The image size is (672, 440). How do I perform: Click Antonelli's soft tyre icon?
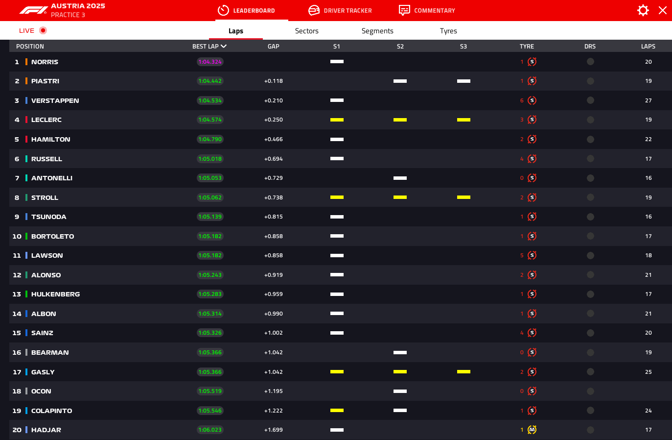(532, 178)
